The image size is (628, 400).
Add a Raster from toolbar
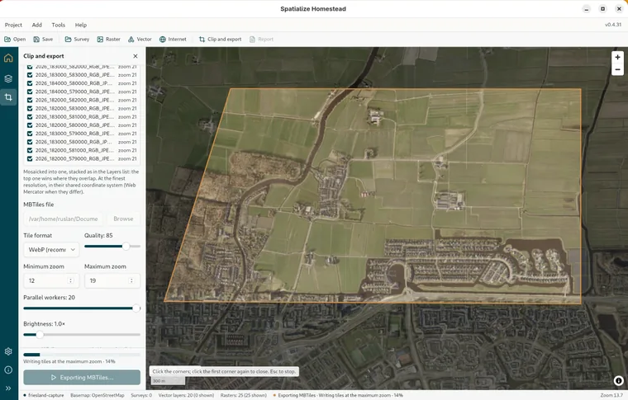[108, 39]
